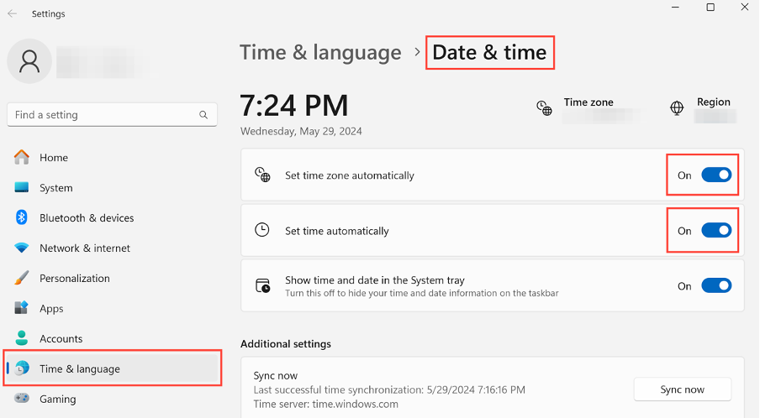The height and width of the screenshot is (418, 760).
Task: Click the clock icon beside Set time automatically
Action: point(262,230)
